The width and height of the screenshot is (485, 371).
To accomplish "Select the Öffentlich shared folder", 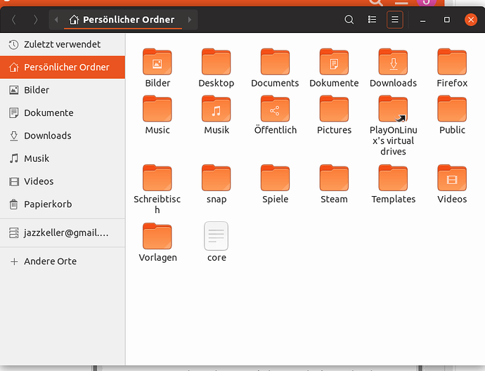I will pos(275,110).
